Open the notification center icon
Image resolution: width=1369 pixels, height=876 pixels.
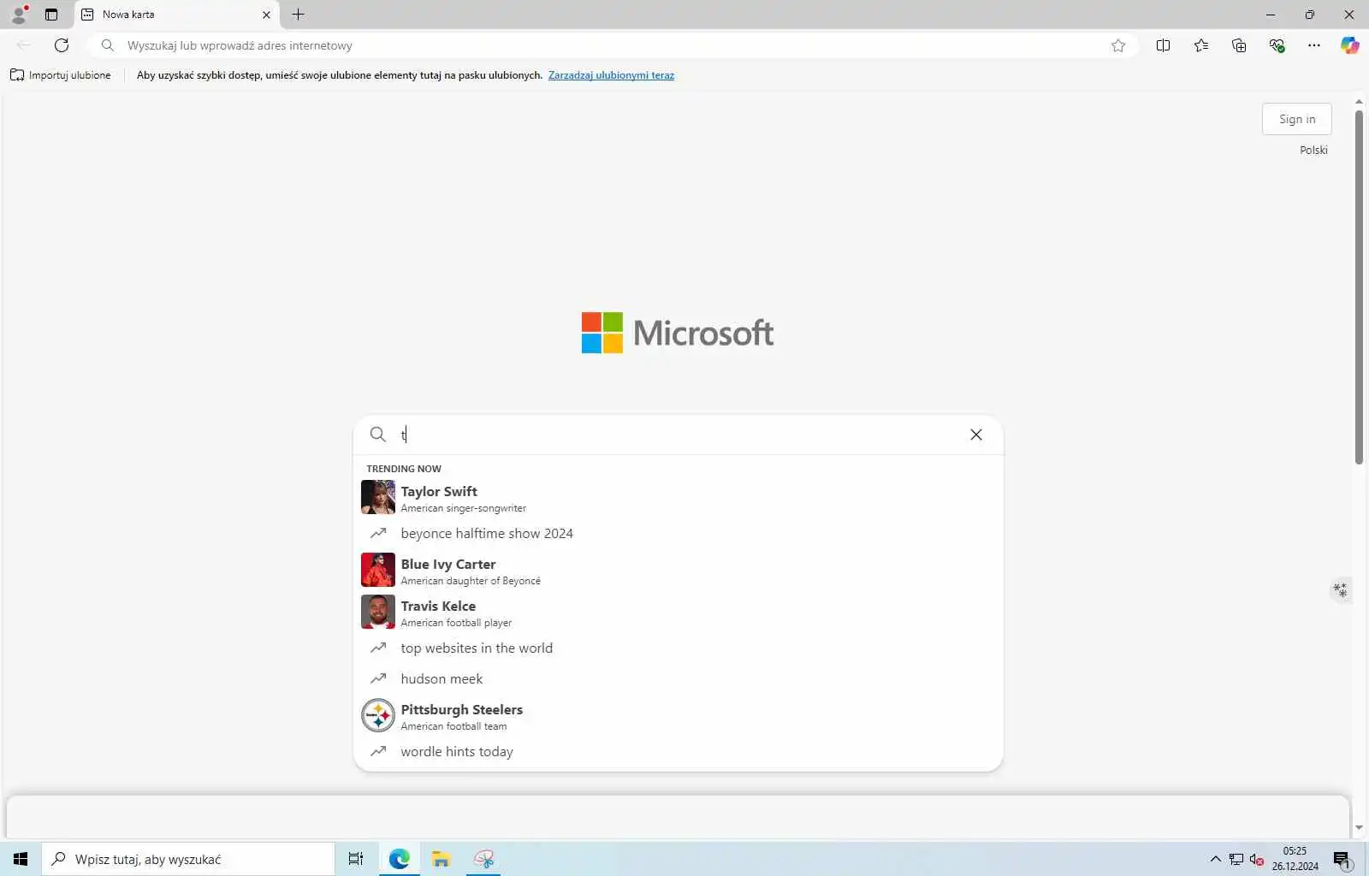click(1342, 859)
